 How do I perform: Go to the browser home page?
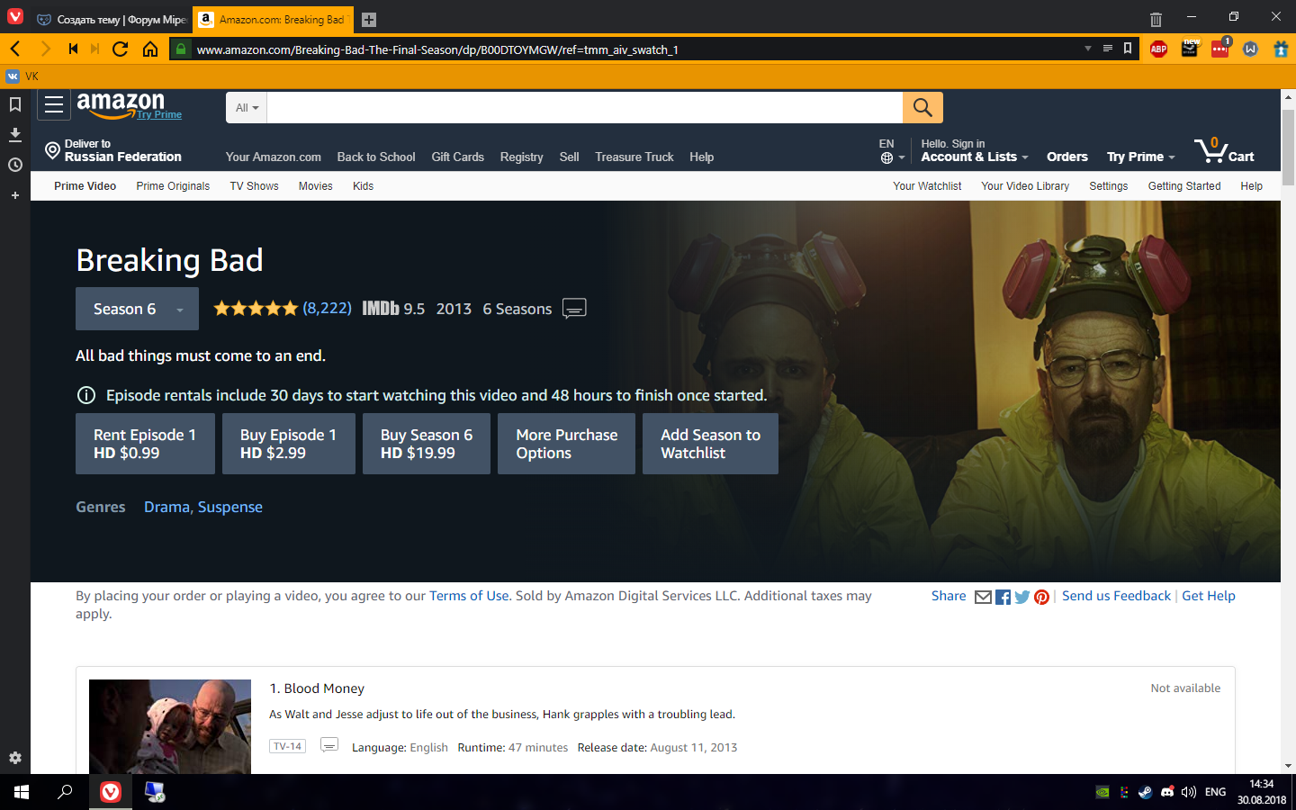pyautogui.click(x=150, y=49)
